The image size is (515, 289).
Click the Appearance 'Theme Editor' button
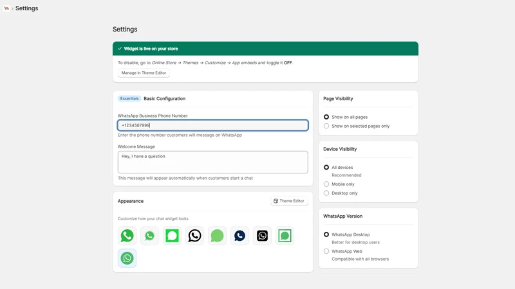(x=289, y=201)
